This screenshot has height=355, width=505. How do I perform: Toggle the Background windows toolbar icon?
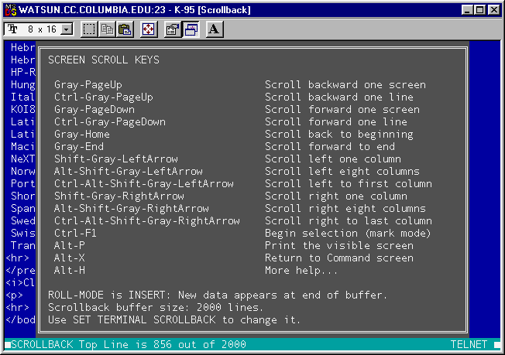[x=191, y=29]
